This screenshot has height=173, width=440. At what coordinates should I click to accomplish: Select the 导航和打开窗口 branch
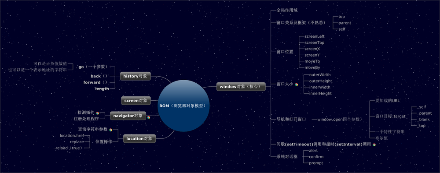click(291, 119)
